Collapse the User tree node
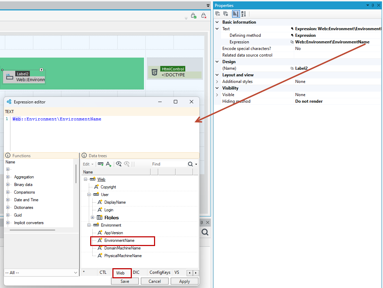The image size is (383, 288). point(89,195)
